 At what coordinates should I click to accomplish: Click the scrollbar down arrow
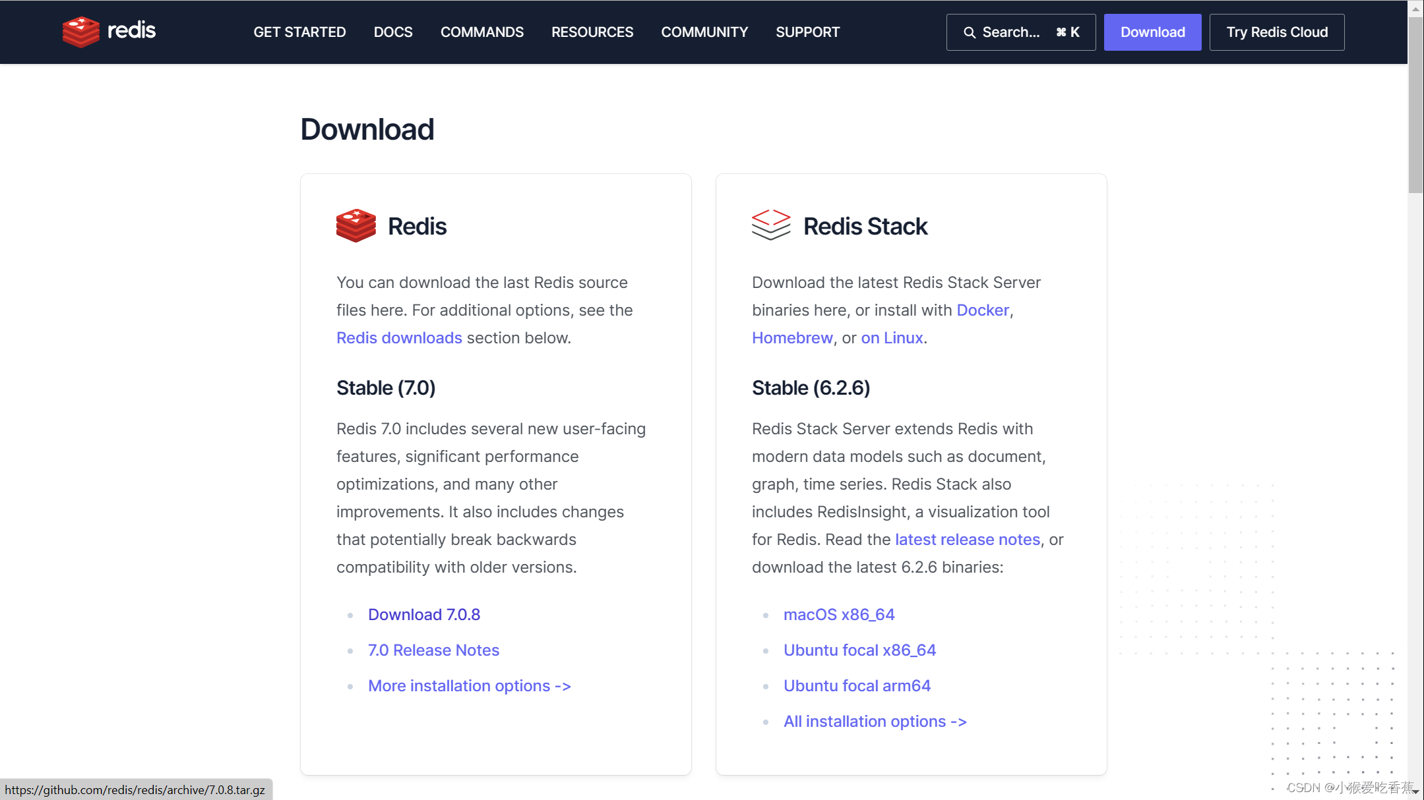1415,792
